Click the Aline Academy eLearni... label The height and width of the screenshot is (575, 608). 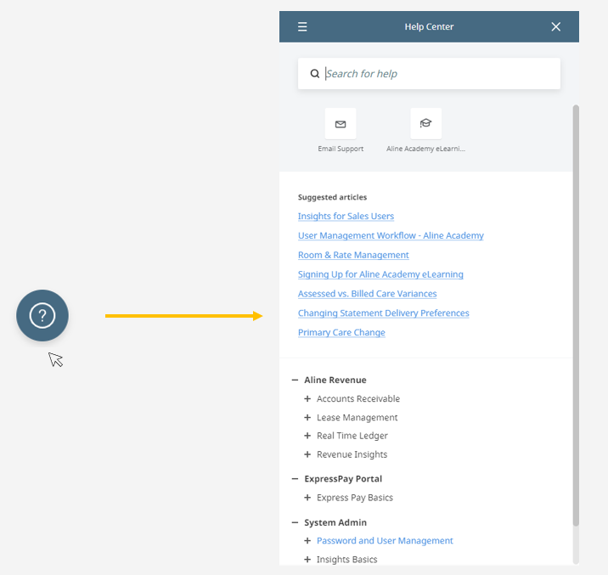tap(425, 149)
